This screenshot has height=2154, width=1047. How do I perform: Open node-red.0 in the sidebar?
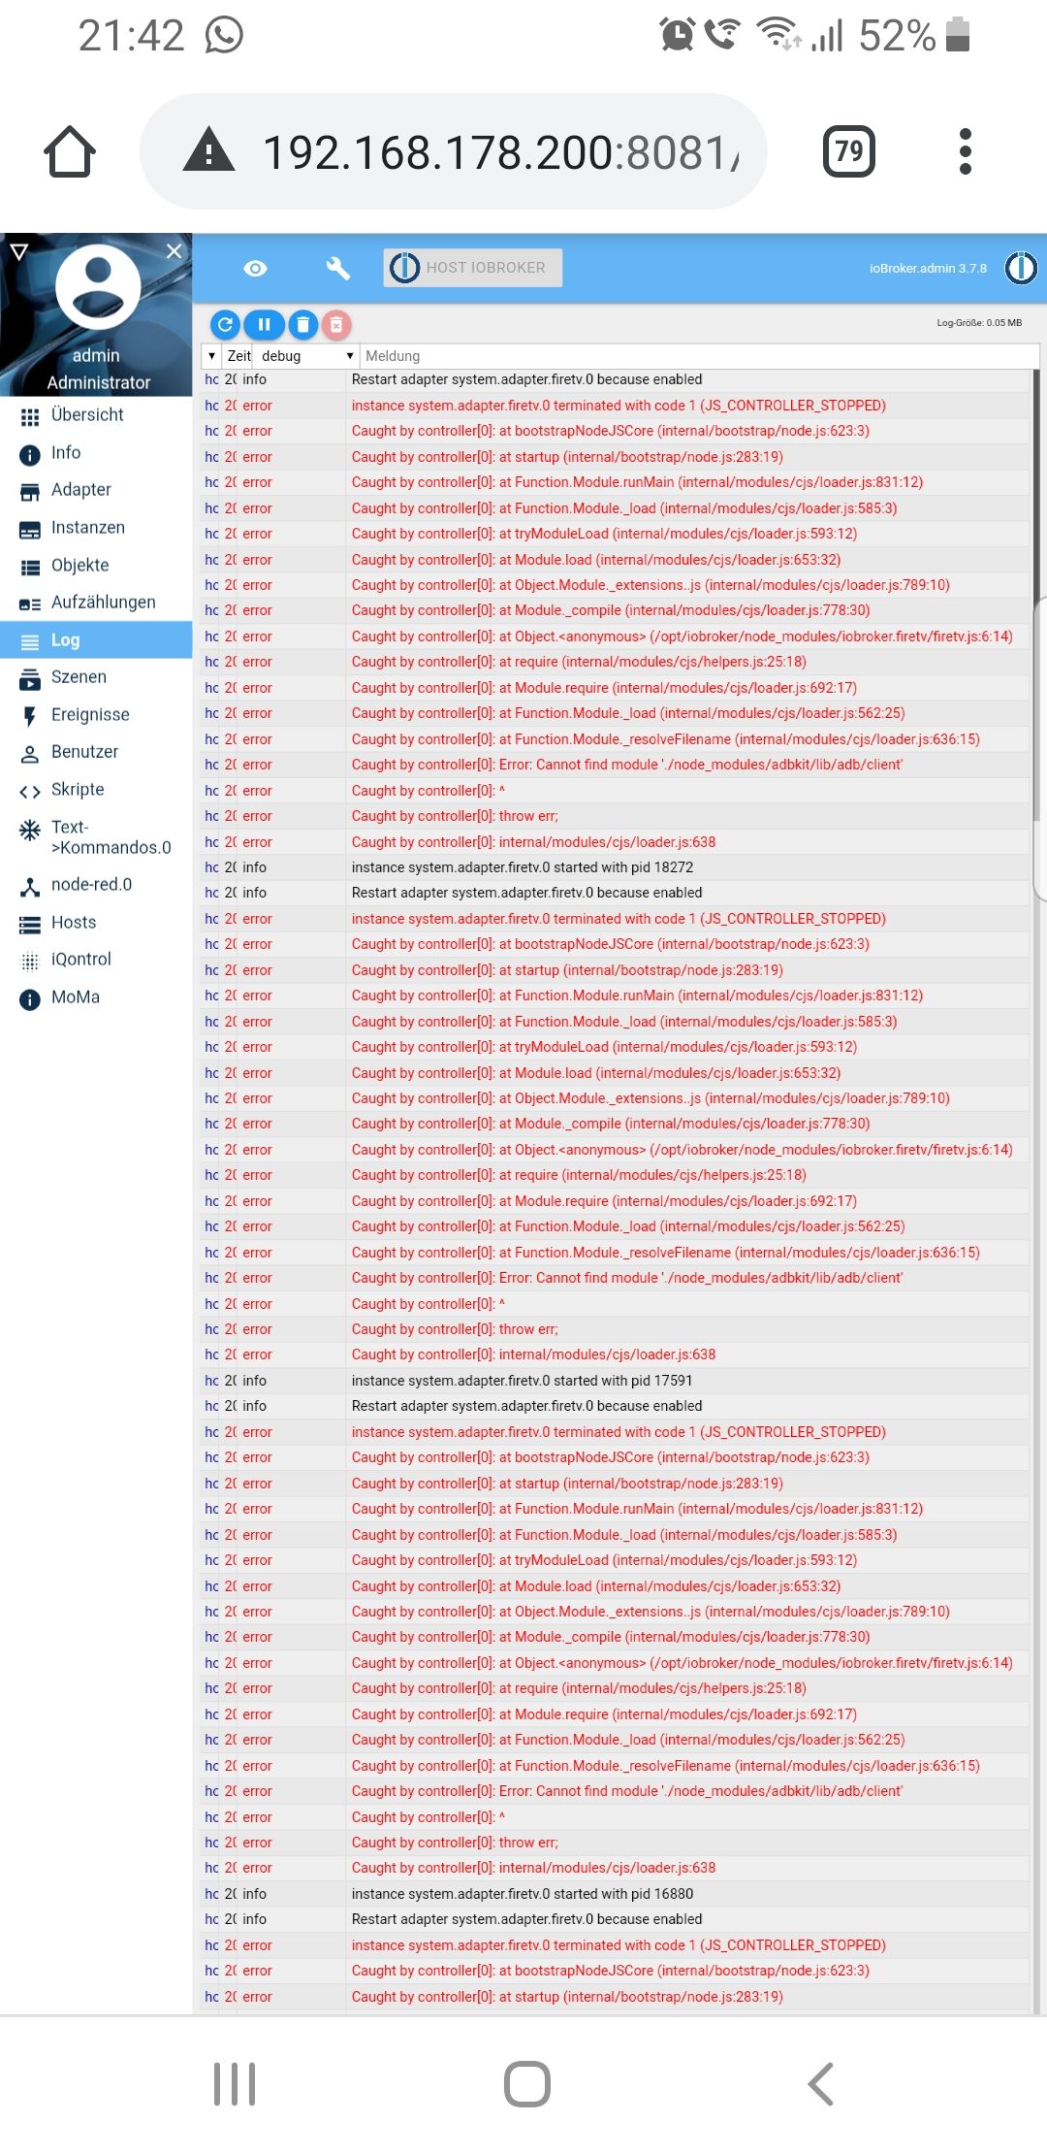click(x=96, y=885)
